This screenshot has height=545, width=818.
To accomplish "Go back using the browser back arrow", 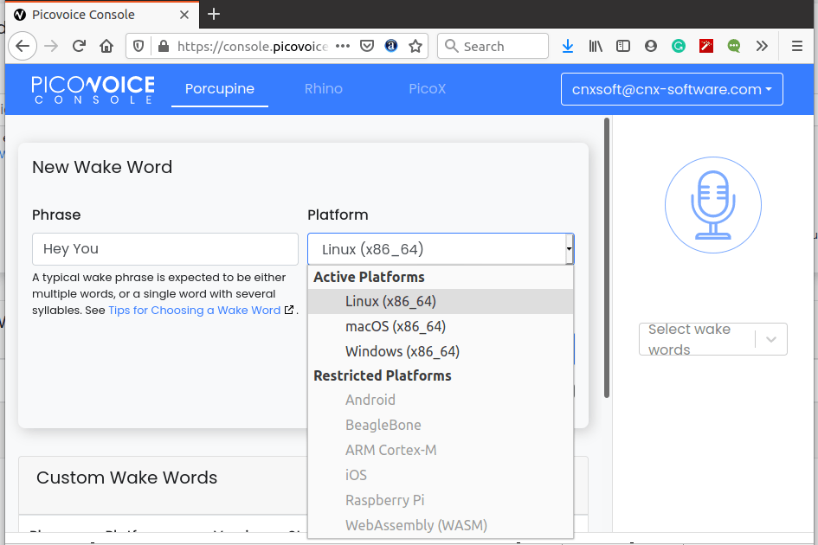I will point(23,47).
